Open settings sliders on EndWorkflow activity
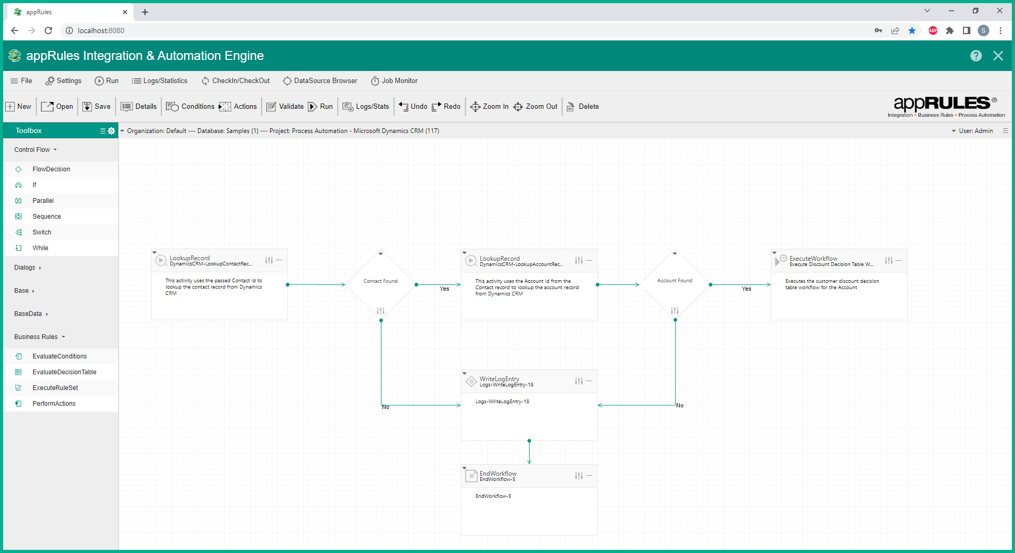Screen dimensions: 1015x553 [x=579, y=476]
